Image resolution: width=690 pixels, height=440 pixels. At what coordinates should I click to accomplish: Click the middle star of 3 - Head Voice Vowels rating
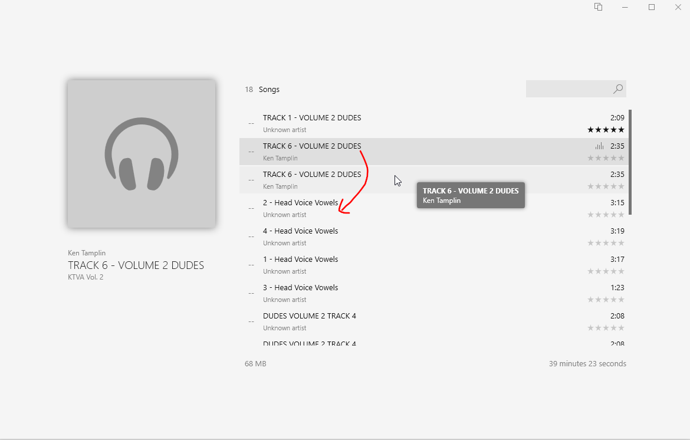coord(606,299)
